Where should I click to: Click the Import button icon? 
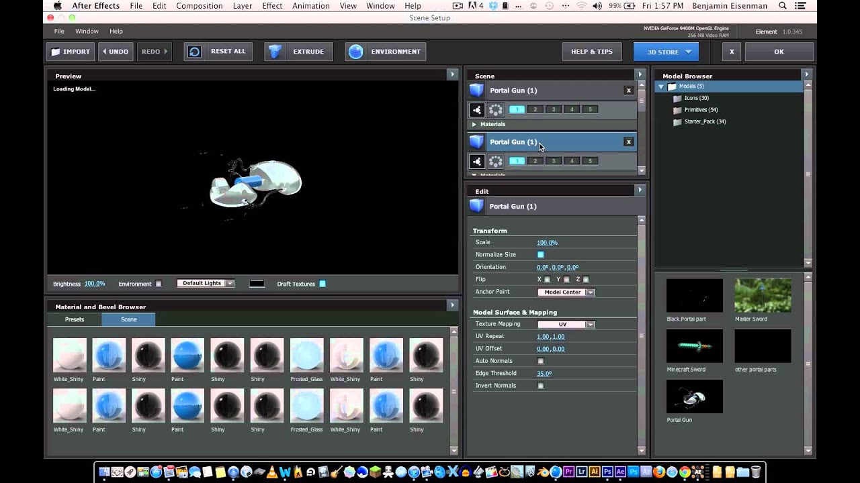point(56,52)
